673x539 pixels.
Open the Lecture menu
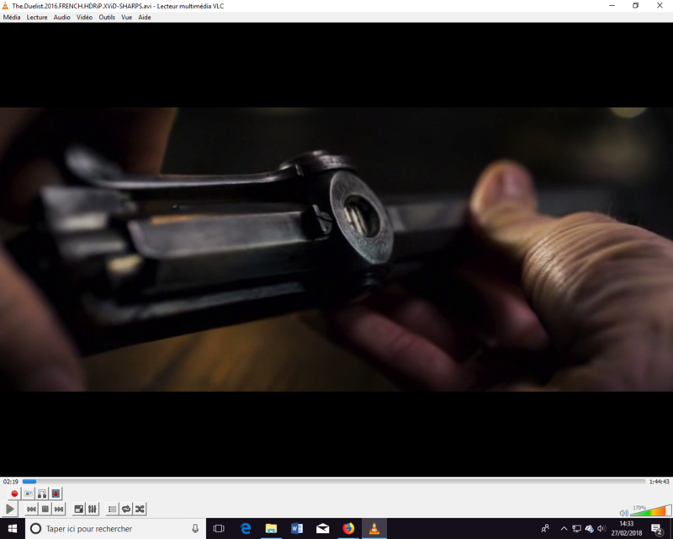point(37,17)
